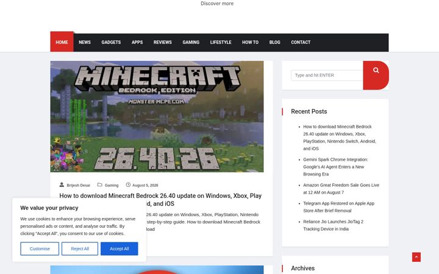This screenshot has width=439, height=274.
Task: Open the Minecraft Bedrock 26.40 article headline
Action: click(160, 200)
